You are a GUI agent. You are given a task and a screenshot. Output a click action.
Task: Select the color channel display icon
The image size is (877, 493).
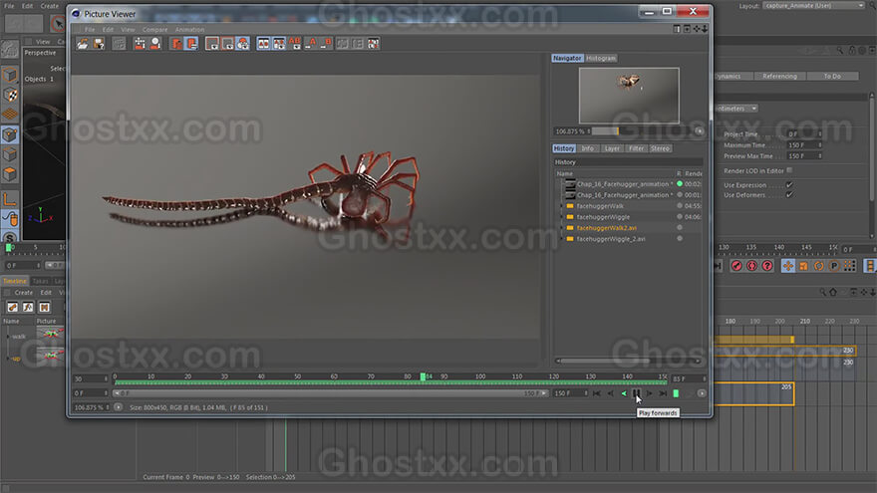click(243, 44)
